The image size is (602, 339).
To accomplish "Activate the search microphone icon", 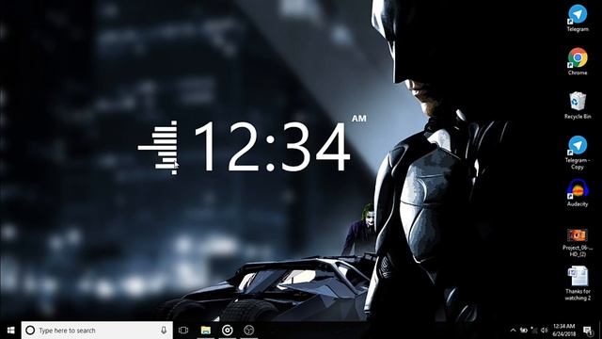I will [164, 331].
